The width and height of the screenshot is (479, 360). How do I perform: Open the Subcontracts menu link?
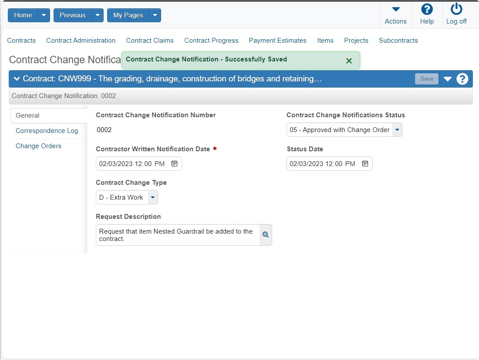(x=398, y=41)
